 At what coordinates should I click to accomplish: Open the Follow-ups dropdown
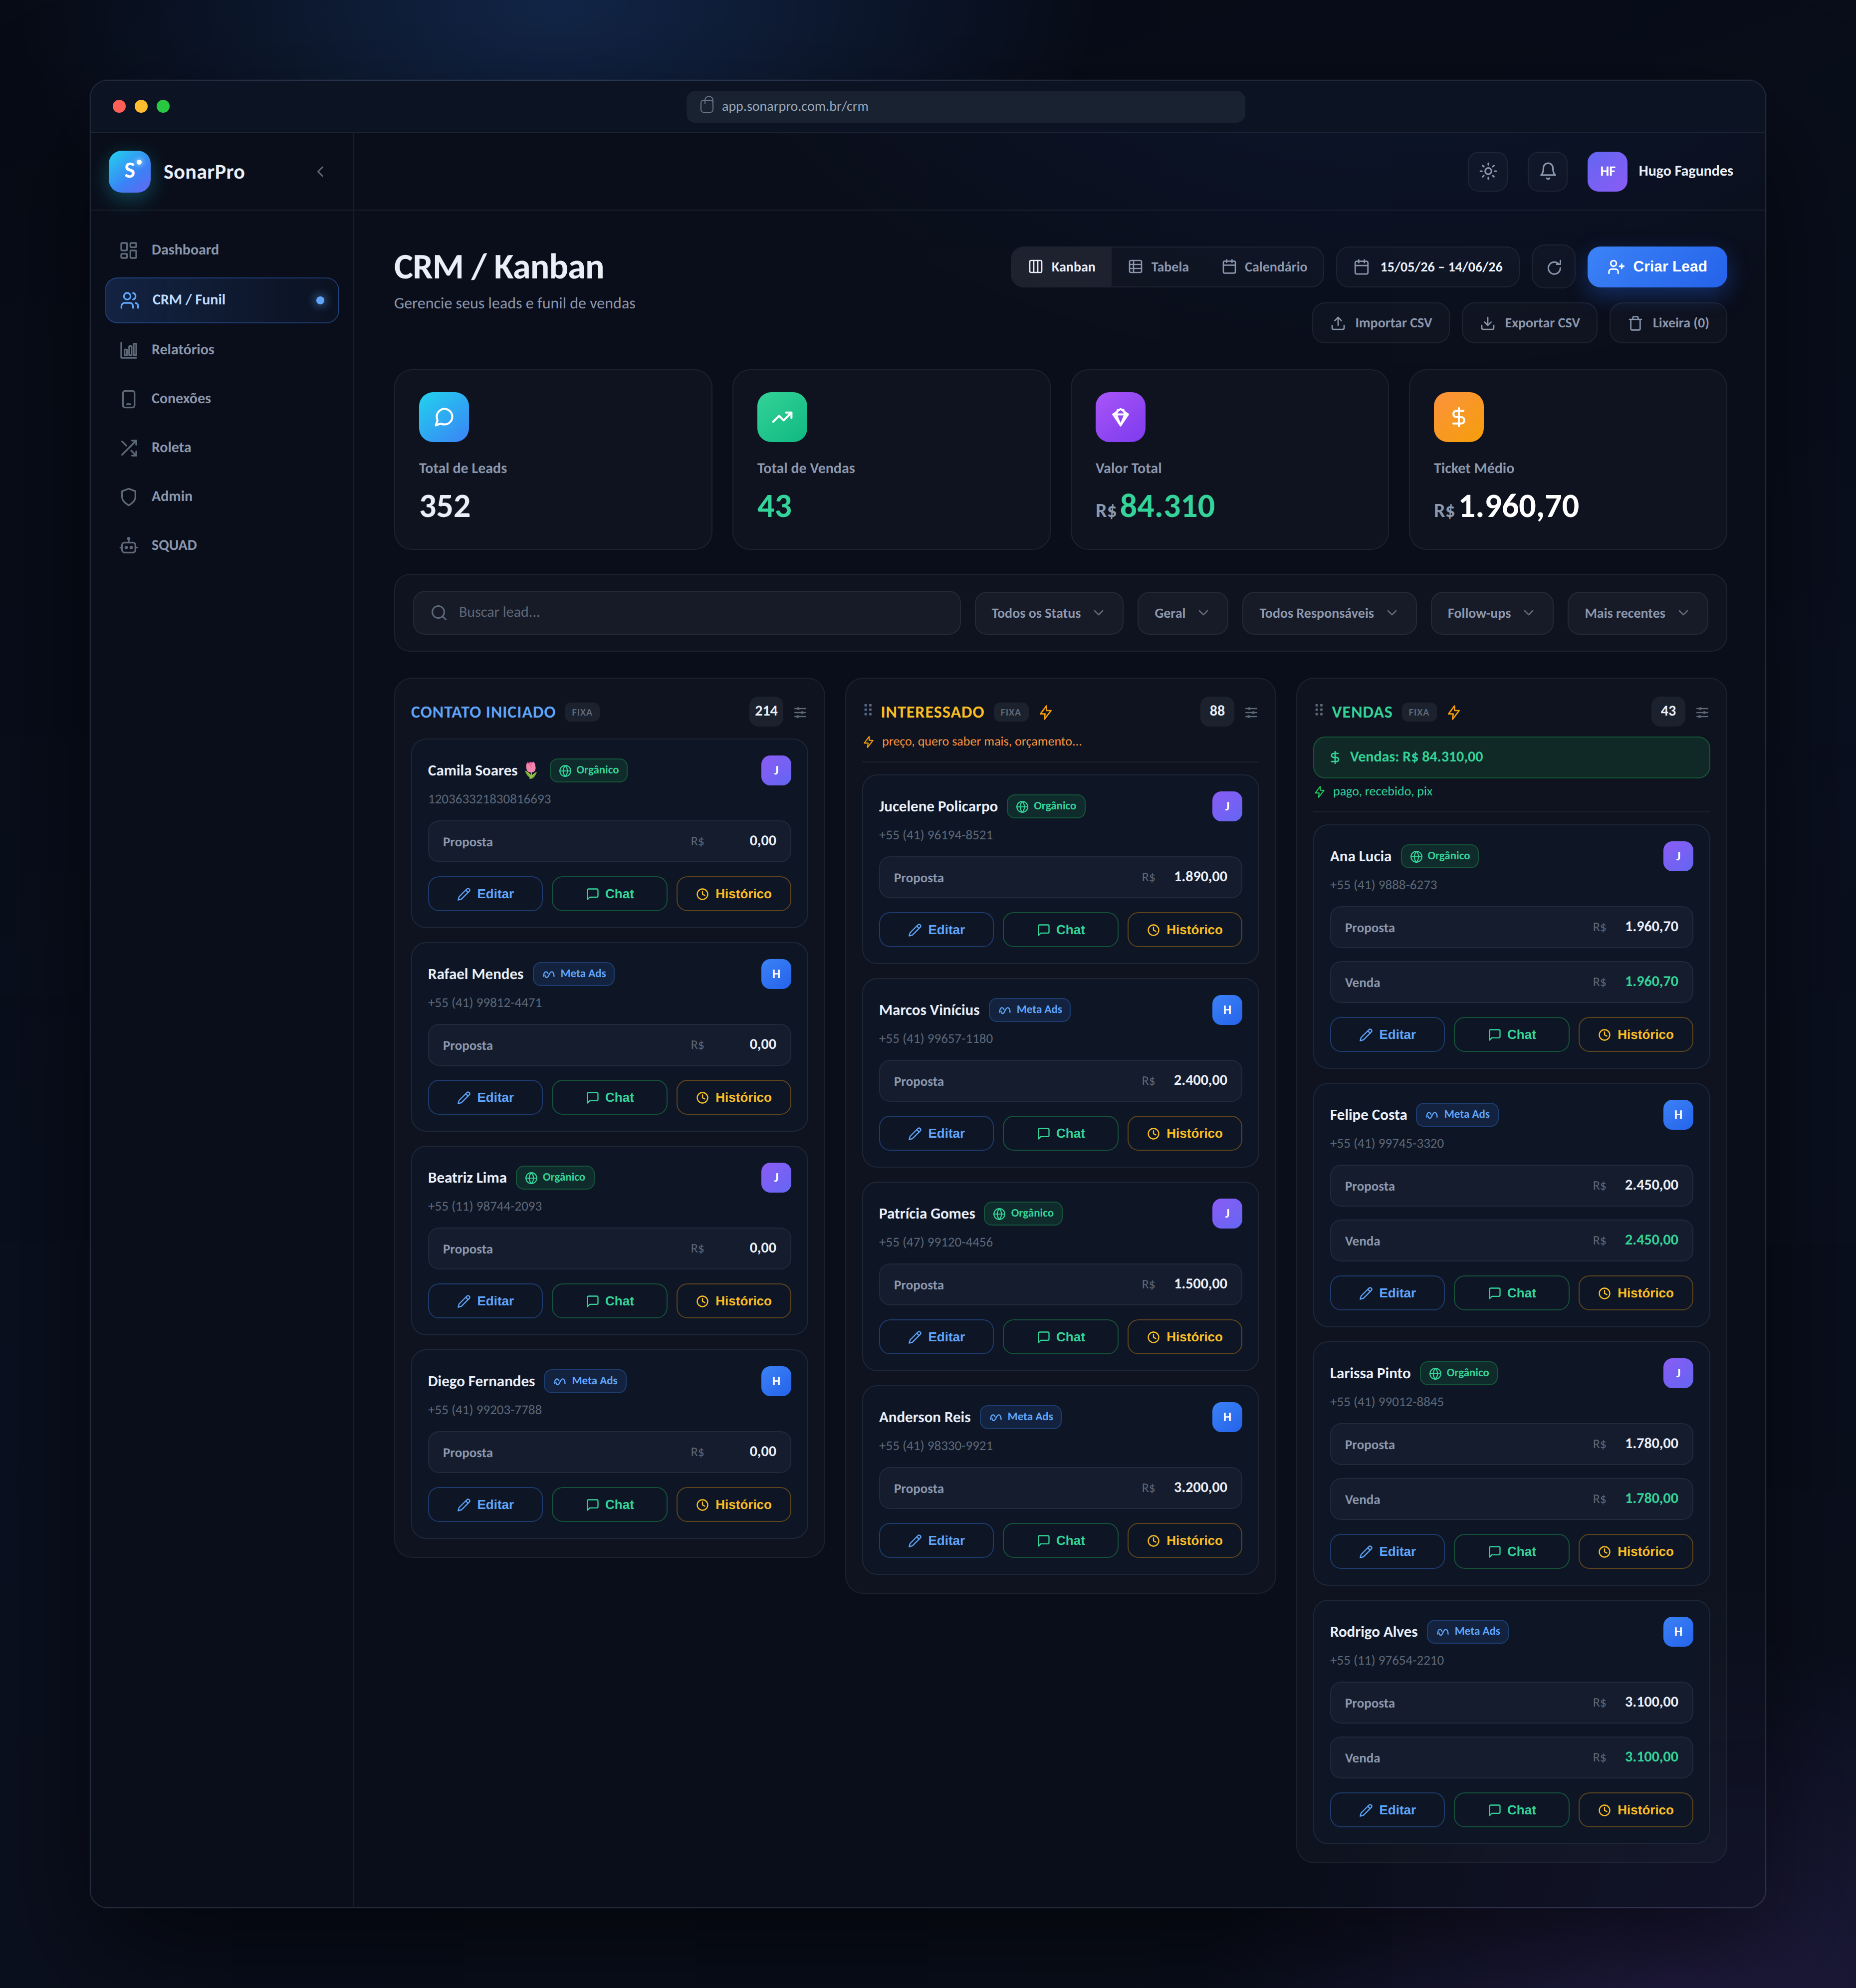(1491, 613)
